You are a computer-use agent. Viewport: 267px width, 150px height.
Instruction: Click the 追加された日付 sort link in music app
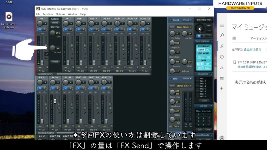pyautogui.click(x=252, y=49)
